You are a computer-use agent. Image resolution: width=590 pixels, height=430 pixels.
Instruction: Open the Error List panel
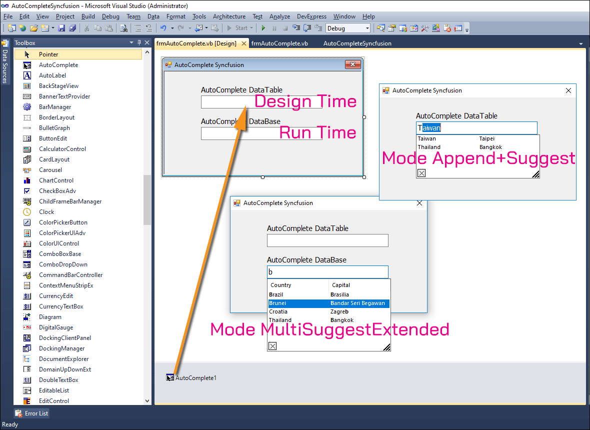31,413
